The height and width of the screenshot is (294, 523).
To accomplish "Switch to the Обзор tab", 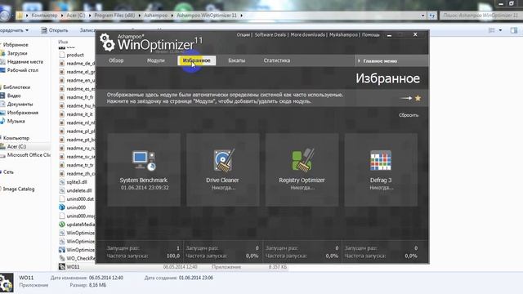I will click(116, 60).
